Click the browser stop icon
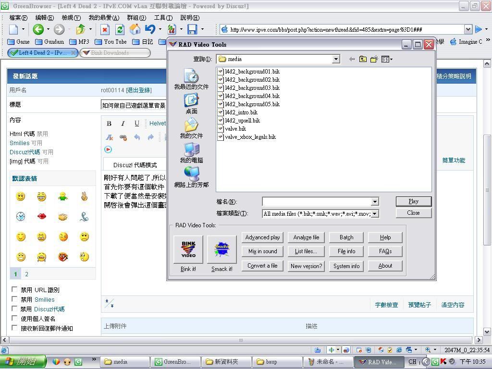The image size is (492, 369). click(x=105, y=29)
